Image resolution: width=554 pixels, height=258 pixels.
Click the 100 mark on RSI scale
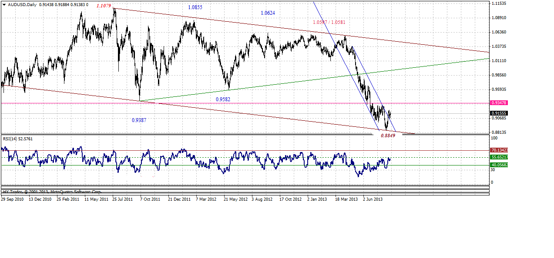click(x=494, y=138)
